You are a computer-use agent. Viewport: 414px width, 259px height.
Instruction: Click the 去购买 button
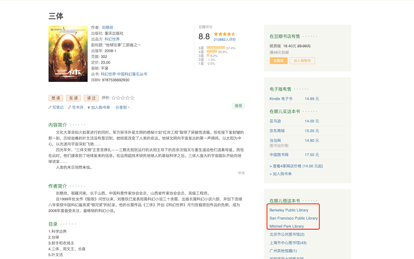[278, 61]
